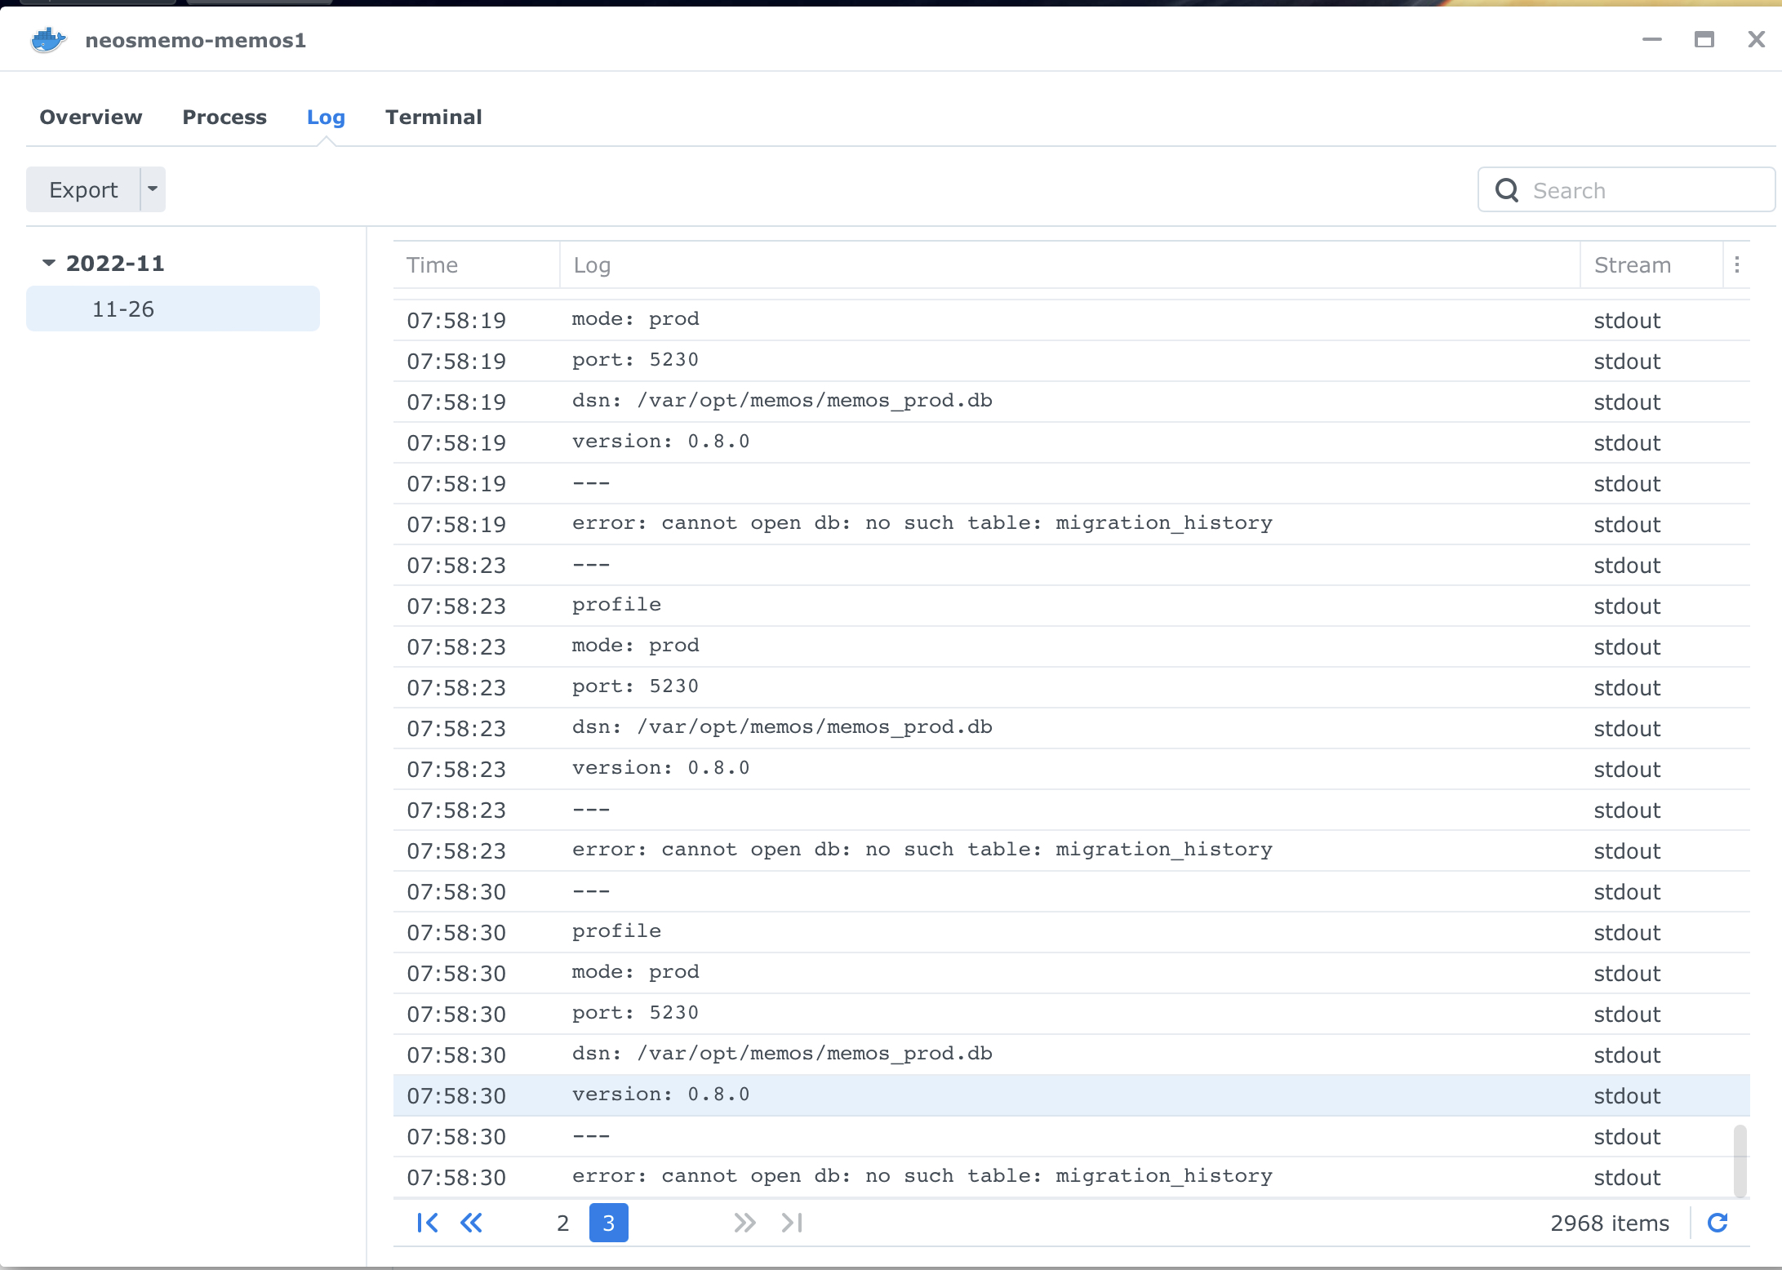Switch to the Process tab
Image resolution: width=1782 pixels, height=1270 pixels.
pos(224,117)
